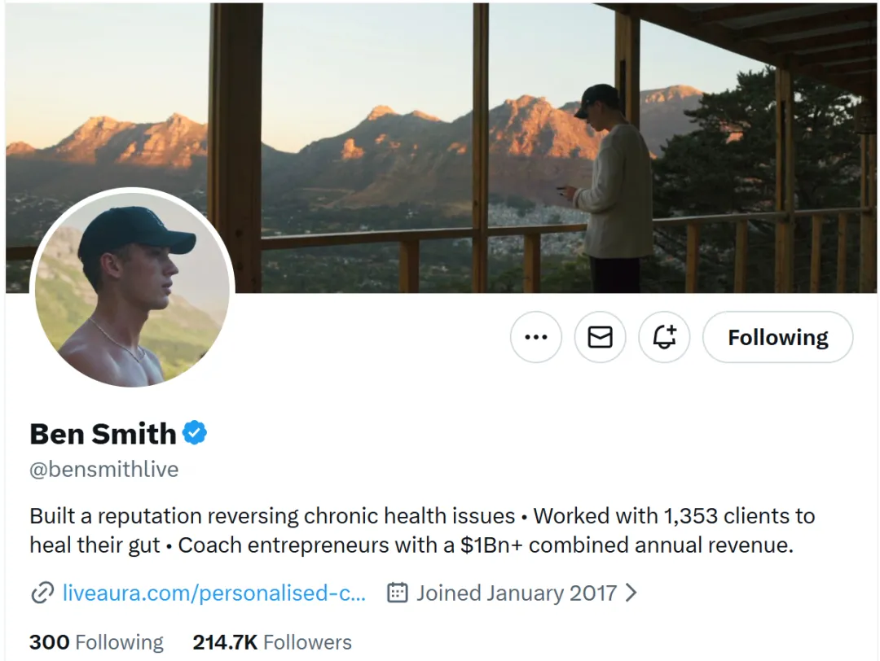The height and width of the screenshot is (661, 880).
Task: Toggle the Following button
Action: click(777, 337)
